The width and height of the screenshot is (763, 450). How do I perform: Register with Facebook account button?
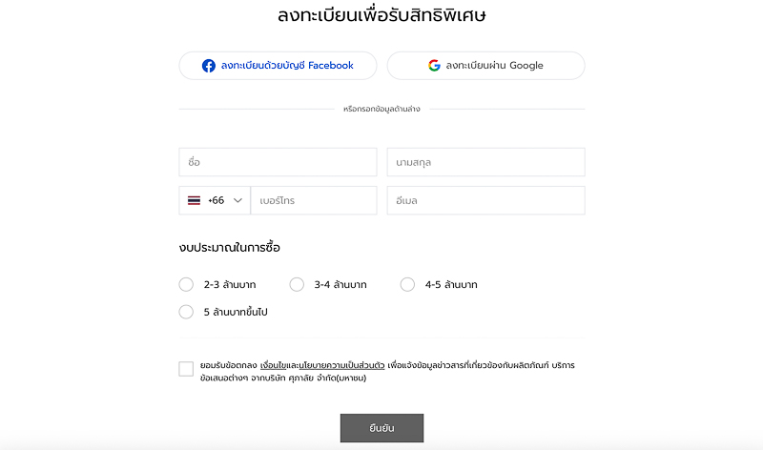tap(278, 66)
